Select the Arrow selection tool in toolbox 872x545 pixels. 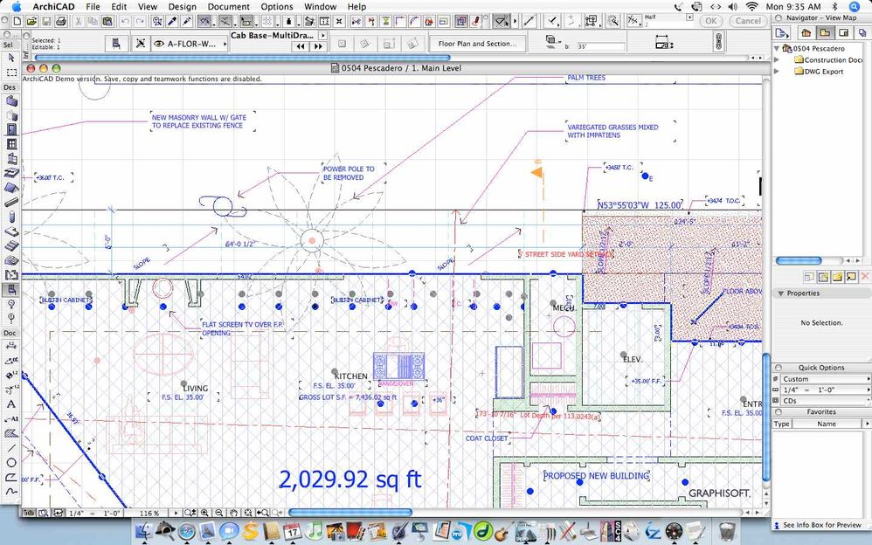[x=11, y=58]
